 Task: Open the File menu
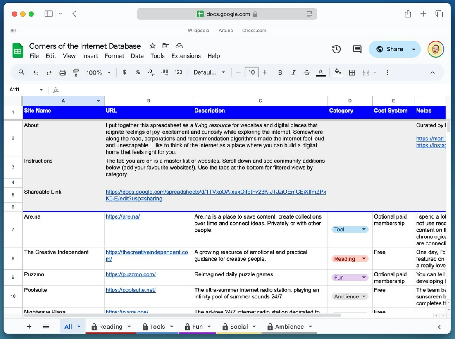pos(34,56)
